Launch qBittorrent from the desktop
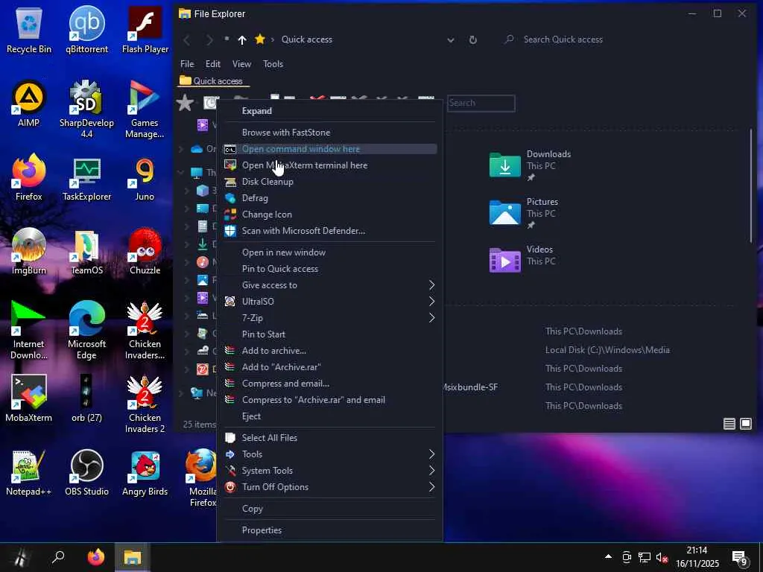Screen dimensions: 763x572 (86, 30)
